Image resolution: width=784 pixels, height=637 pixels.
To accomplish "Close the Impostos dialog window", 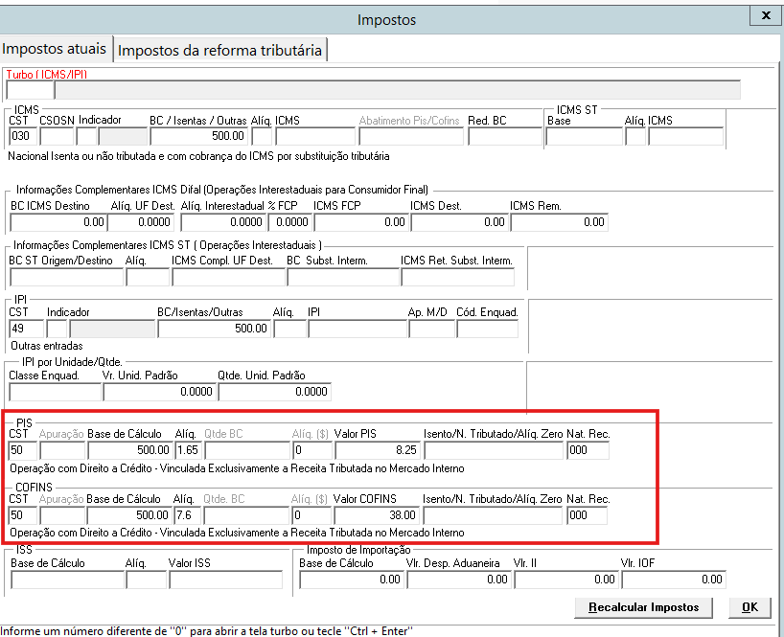I will 766,16.
